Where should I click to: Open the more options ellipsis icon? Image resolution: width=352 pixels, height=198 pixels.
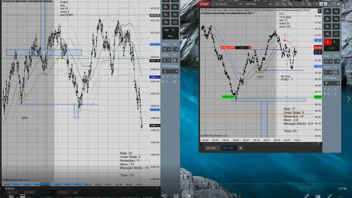(x=341, y=196)
